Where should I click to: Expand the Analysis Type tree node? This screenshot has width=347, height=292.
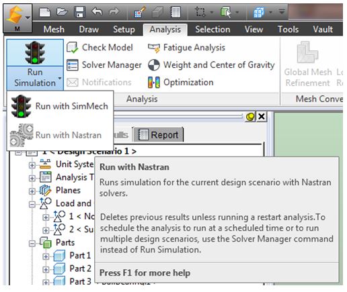32,178
